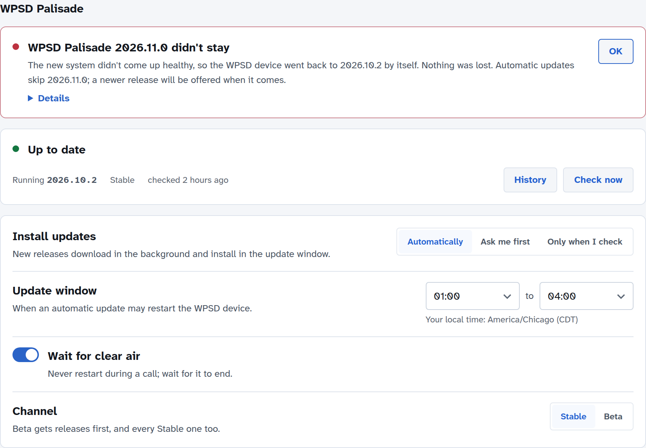Switch channel to Beta

613,416
